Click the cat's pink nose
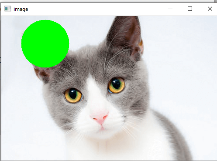The width and height of the screenshot is (217, 161). 100,117
